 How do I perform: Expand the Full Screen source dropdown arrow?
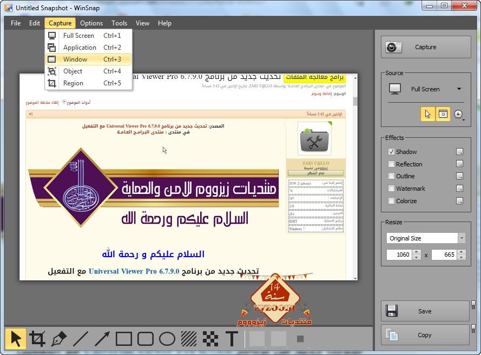coord(459,89)
